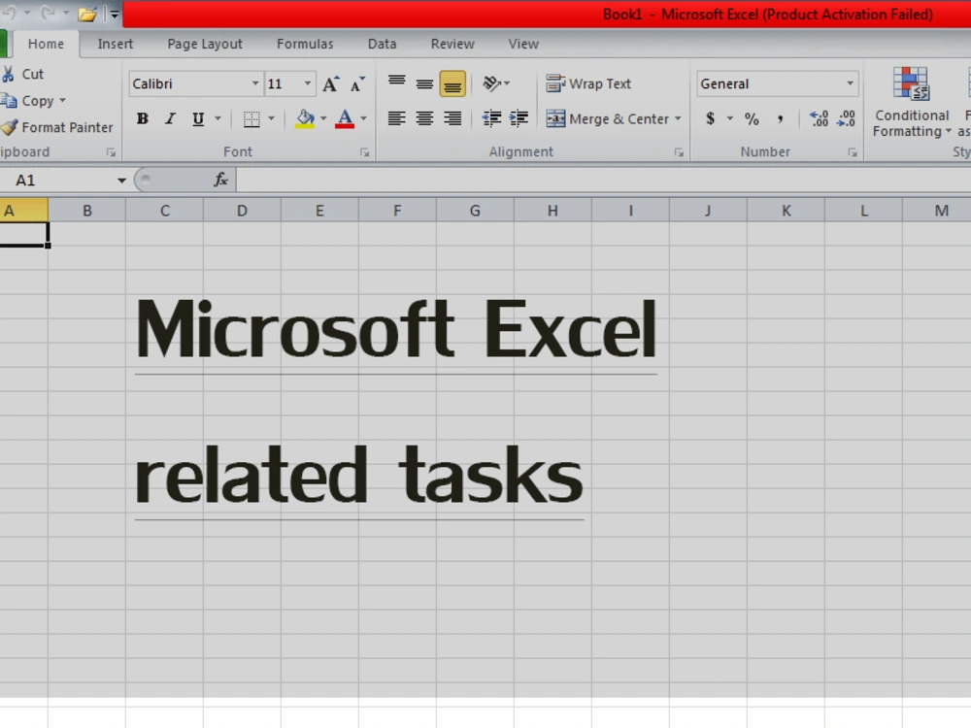Toggle Underline formatting
This screenshot has width=971, height=728.
[x=198, y=118]
